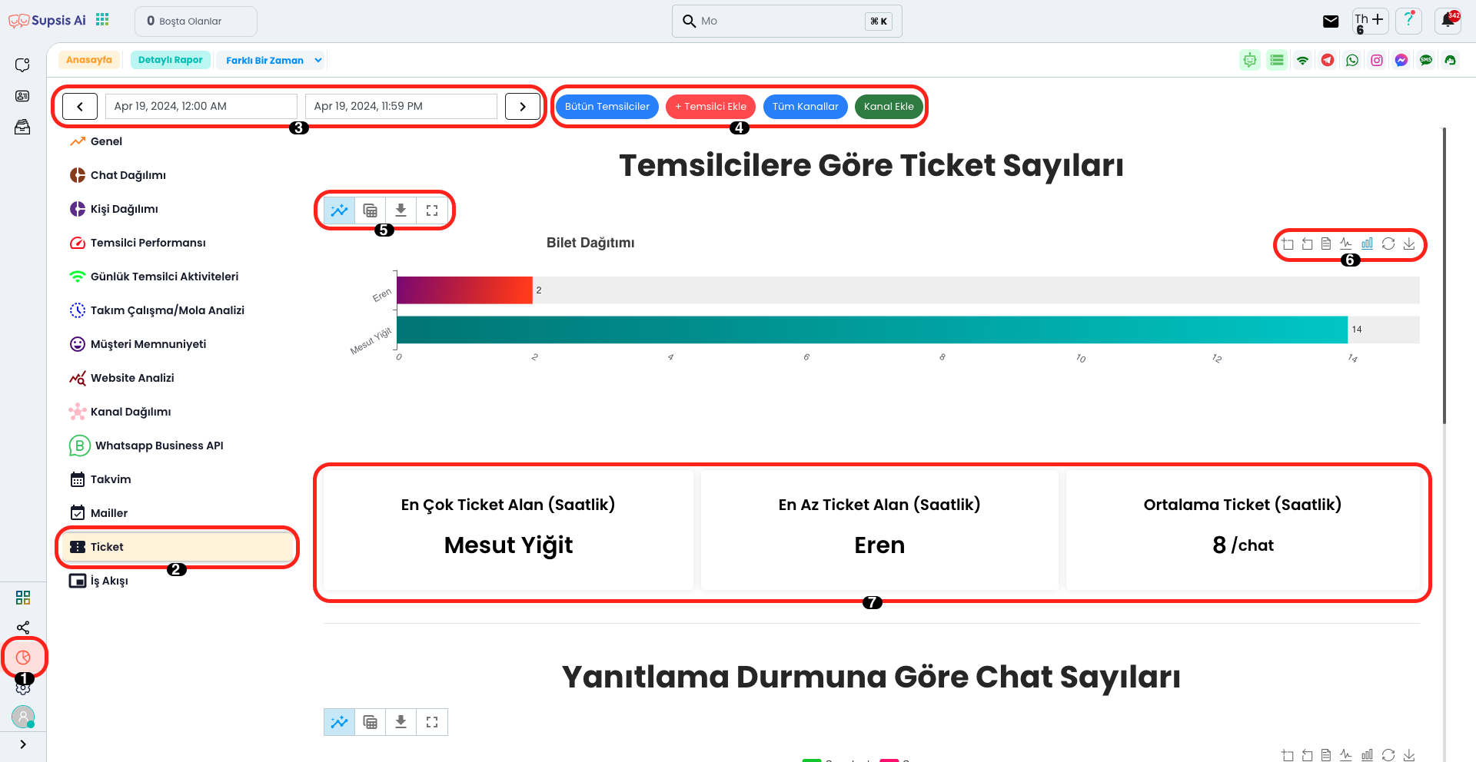Switch to the Anasayfa tab
Screen dimensions: 1476x762
(89, 60)
